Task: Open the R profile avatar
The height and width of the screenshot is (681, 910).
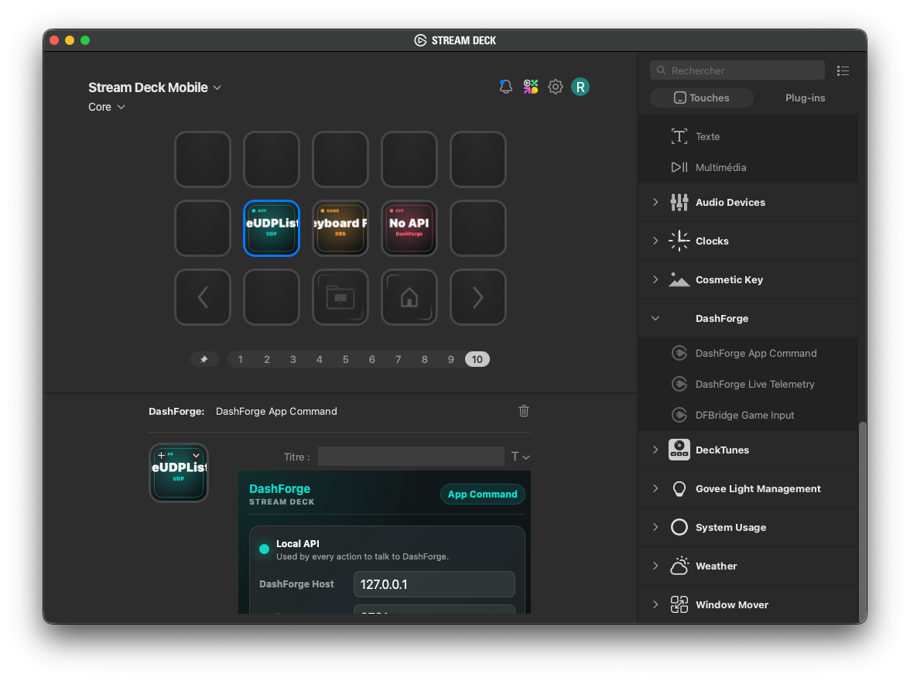Action: point(580,87)
